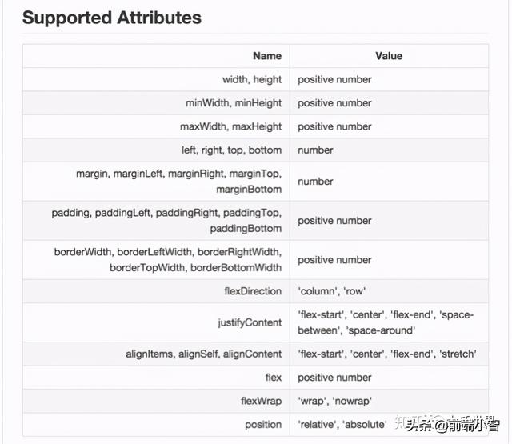Click the paddingBottom attribute text
This screenshot has width=512, height=444.
[x=246, y=229]
